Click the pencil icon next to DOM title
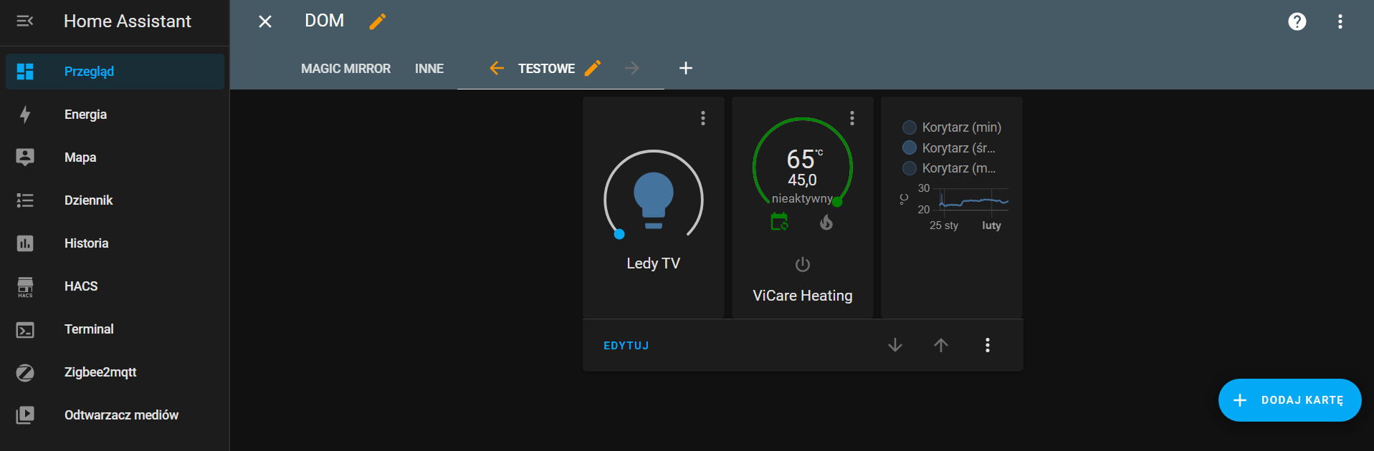The width and height of the screenshot is (1374, 451). pos(377,21)
